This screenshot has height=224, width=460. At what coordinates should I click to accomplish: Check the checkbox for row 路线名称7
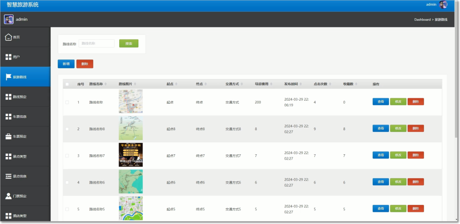67,156
